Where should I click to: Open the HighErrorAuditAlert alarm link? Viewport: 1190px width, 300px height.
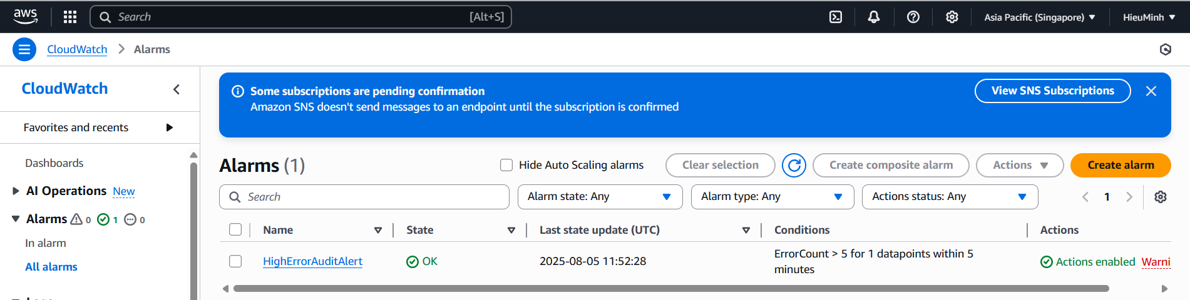tap(312, 261)
